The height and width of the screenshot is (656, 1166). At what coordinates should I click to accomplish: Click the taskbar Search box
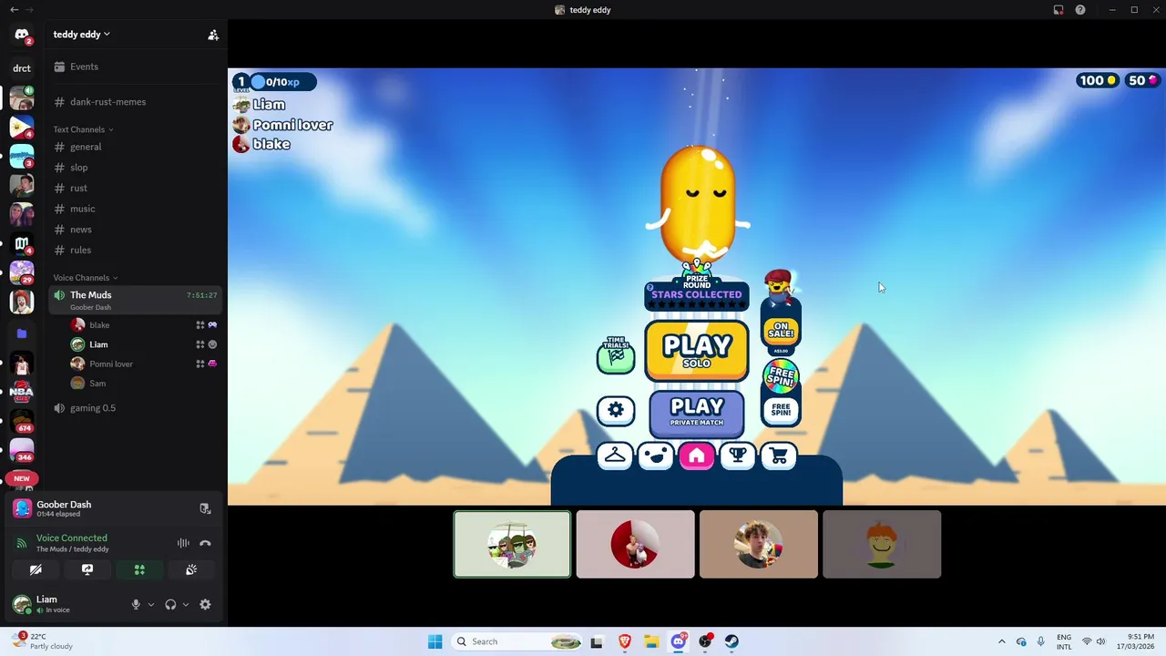pyautogui.click(x=517, y=641)
